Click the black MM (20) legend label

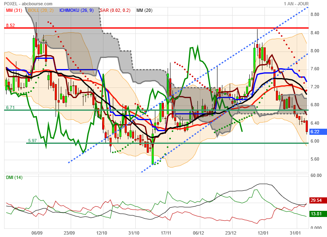144,10
